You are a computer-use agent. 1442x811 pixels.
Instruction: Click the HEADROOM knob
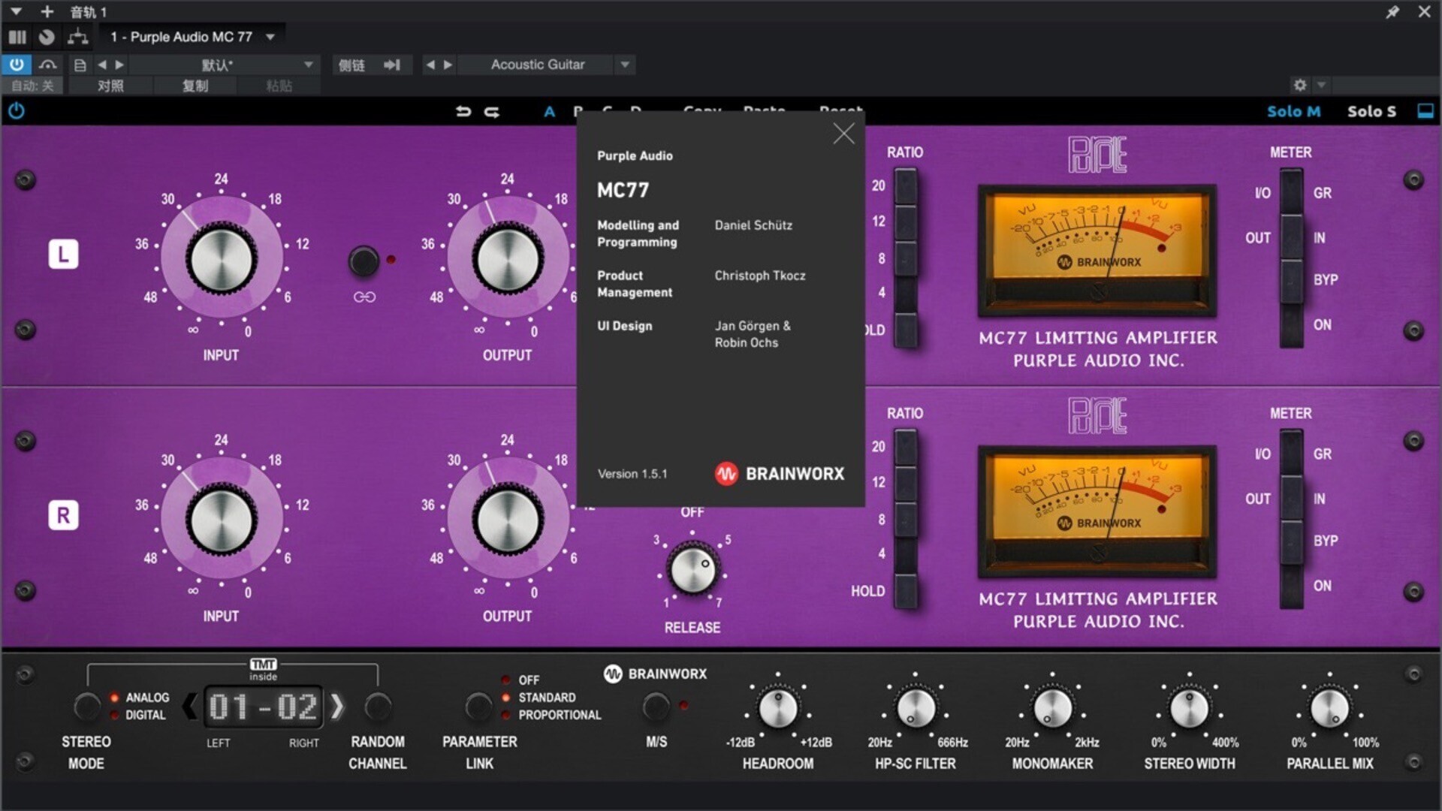778,709
